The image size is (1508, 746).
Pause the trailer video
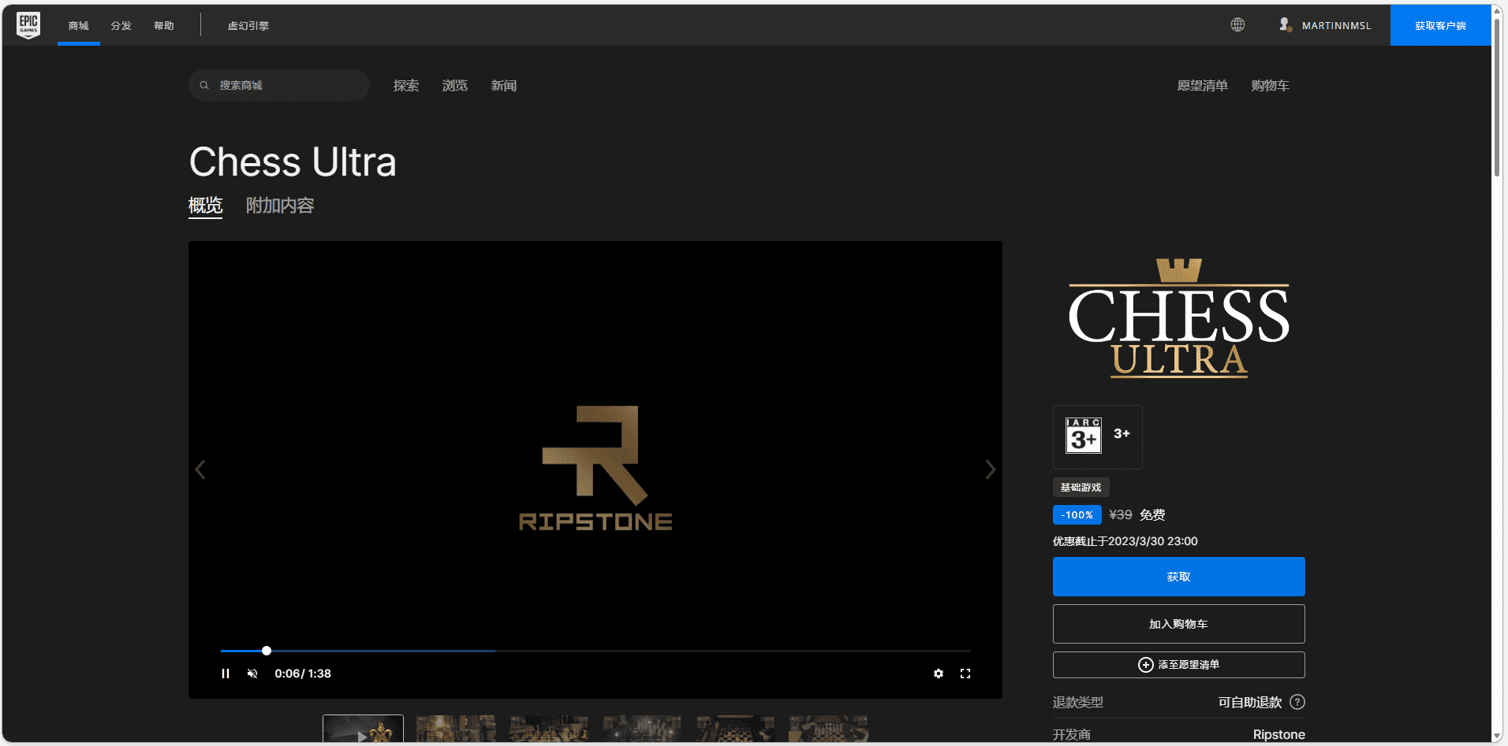(x=226, y=674)
